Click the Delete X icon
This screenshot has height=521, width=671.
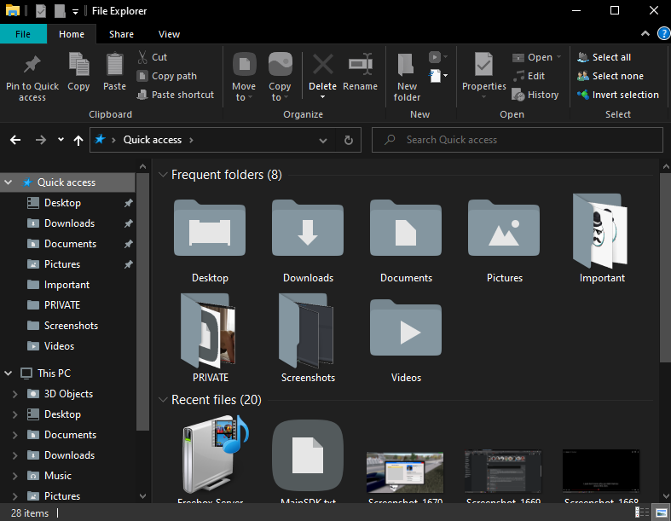pyautogui.click(x=322, y=64)
